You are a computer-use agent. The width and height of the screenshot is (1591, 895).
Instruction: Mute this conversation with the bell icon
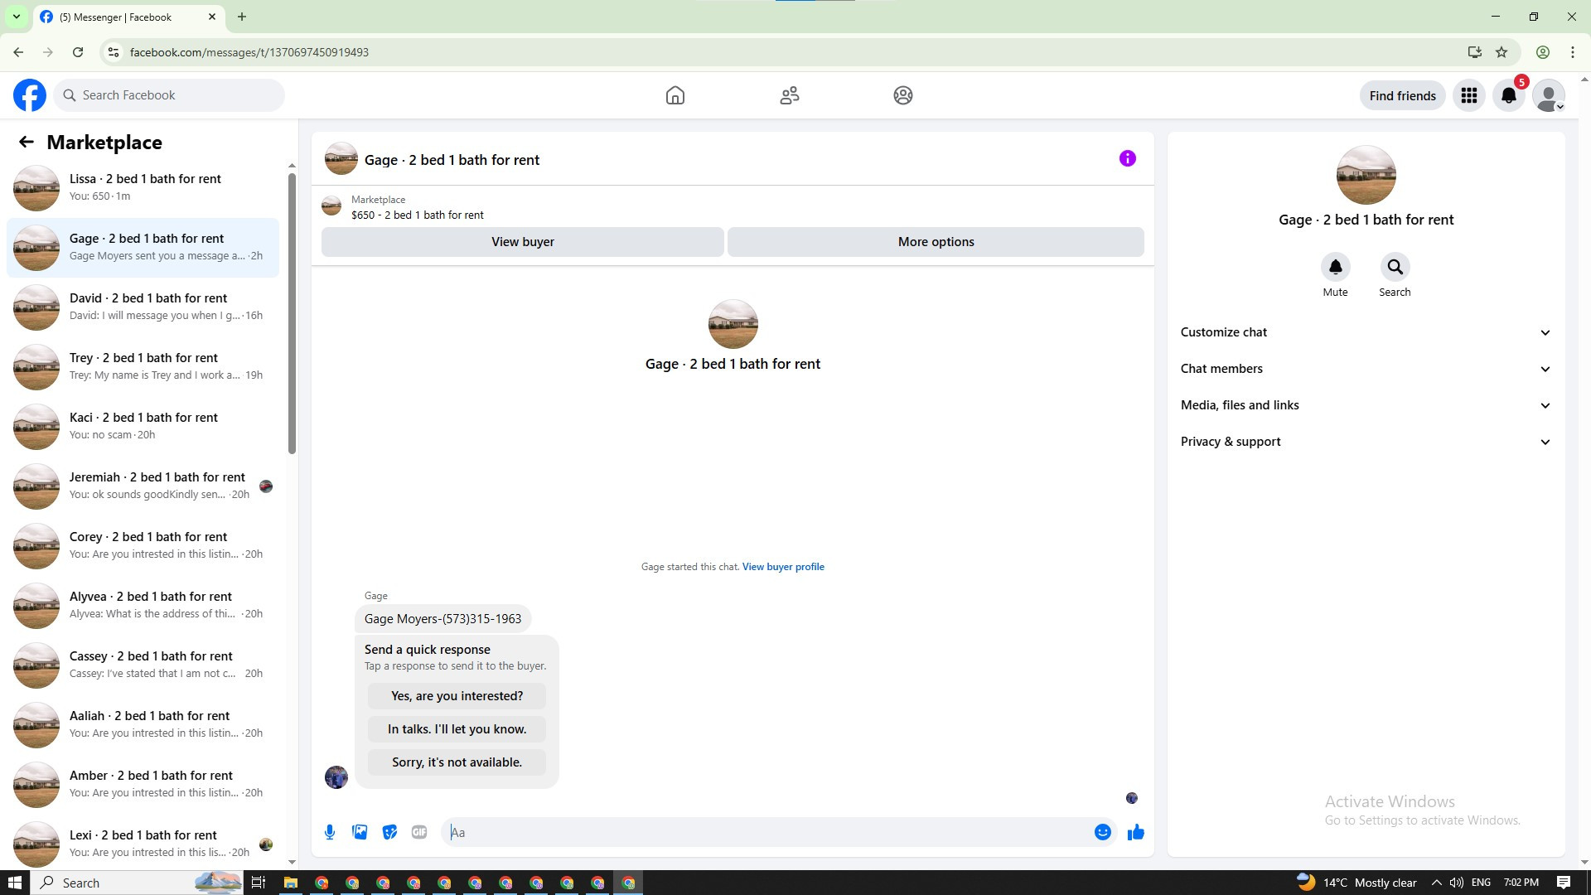tap(1335, 267)
